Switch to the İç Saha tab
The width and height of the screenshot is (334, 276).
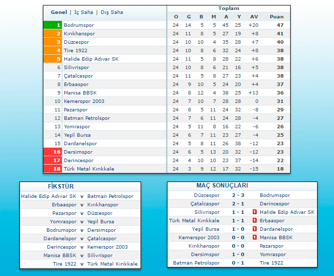click(x=83, y=12)
